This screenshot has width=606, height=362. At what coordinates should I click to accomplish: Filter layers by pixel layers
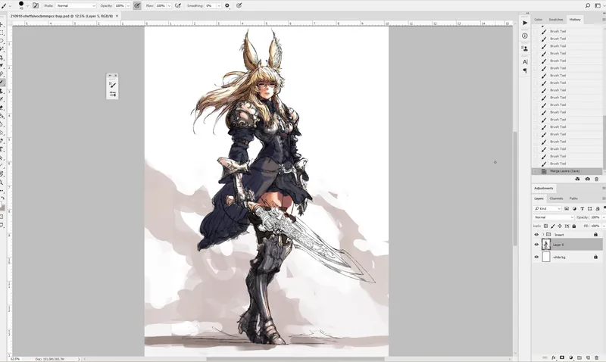[x=567, y=208]
